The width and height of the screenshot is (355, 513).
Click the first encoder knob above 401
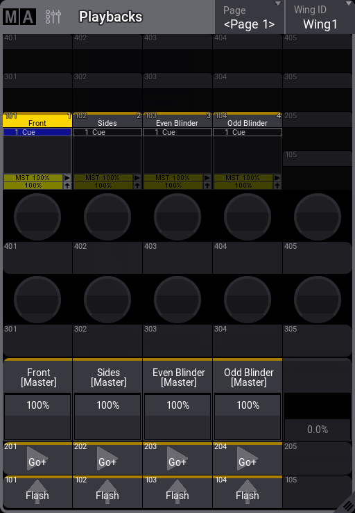pos(37,217)
